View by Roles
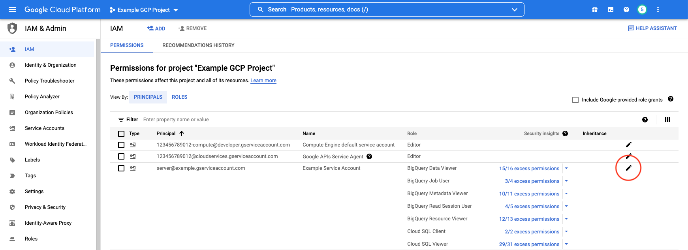 coord(180,97)
